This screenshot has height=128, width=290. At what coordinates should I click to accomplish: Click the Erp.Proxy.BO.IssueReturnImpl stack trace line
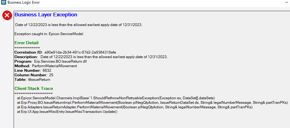[153, 103]
